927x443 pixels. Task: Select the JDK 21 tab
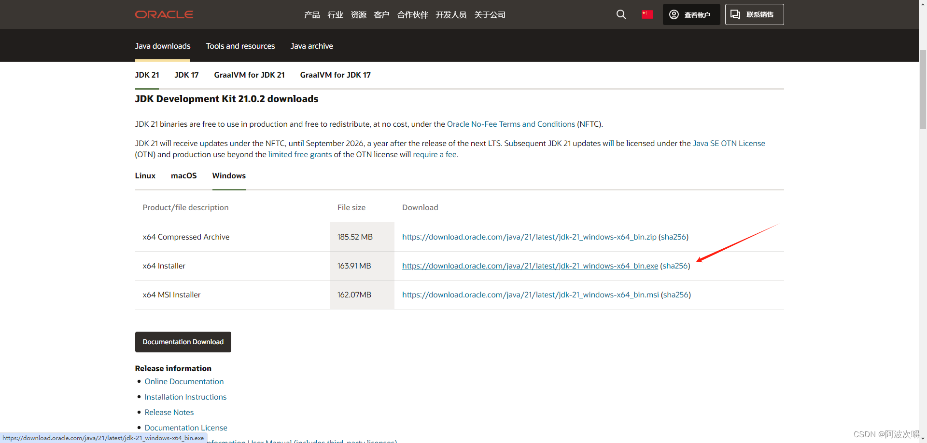tap(147, 75)
